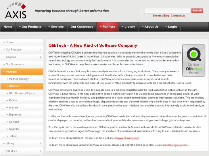209x156 pixels.
Task: Visit the www.qlikview.com link
Action: click(128, 138)
